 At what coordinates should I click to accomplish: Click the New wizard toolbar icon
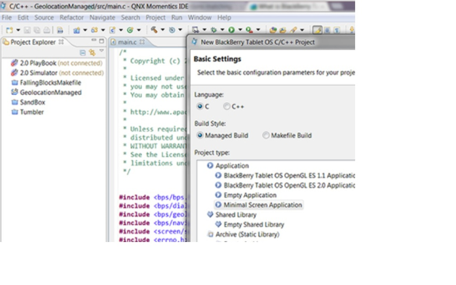(x=10, y=30)
